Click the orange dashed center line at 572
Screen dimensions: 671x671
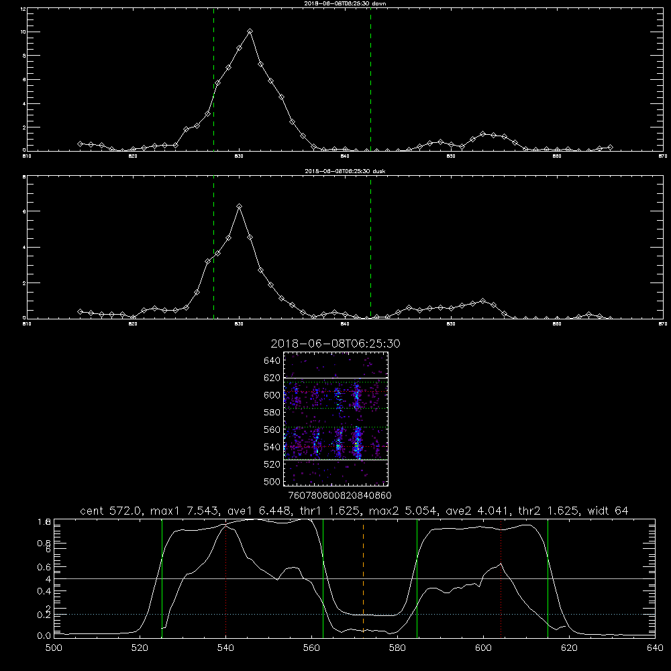pyautogui.click(x=363, y=578)
